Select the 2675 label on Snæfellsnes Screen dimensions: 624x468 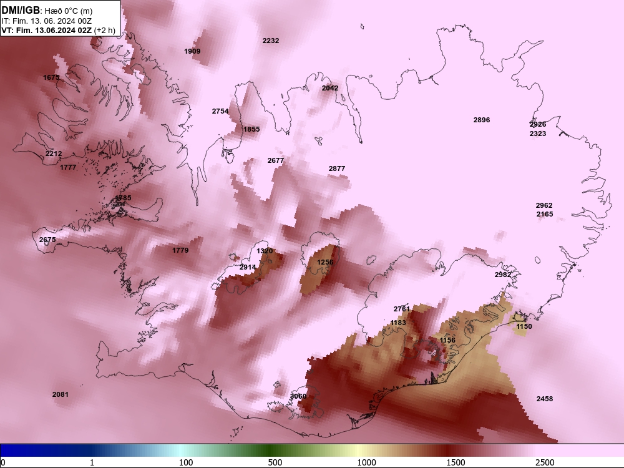[47, 240]
